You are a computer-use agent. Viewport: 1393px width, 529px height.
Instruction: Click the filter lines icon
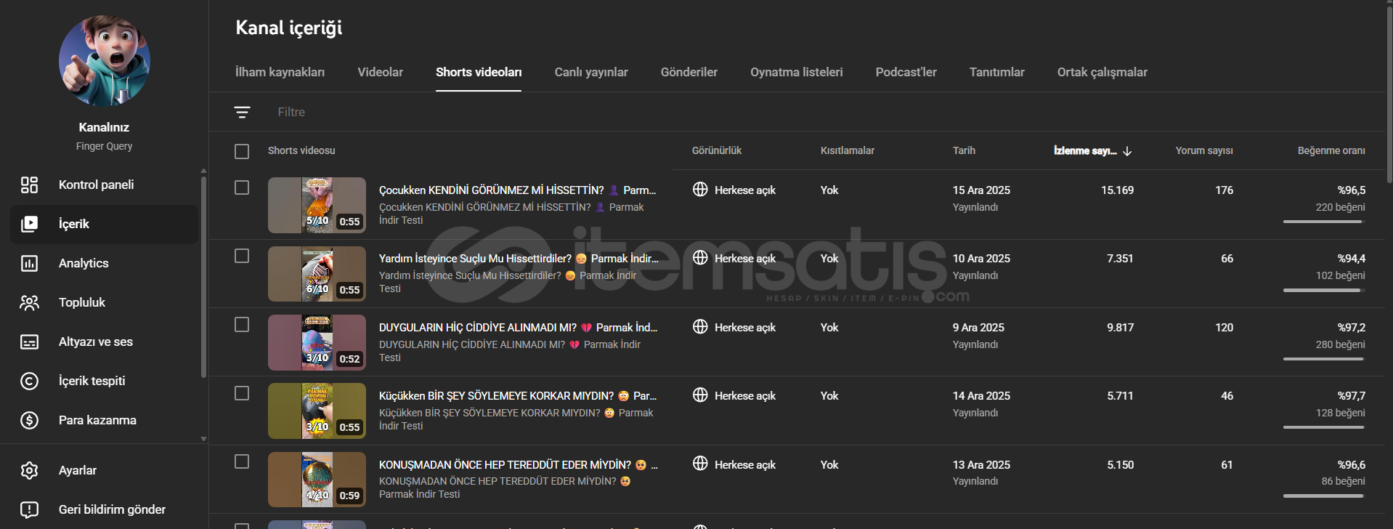pos(242,112)
